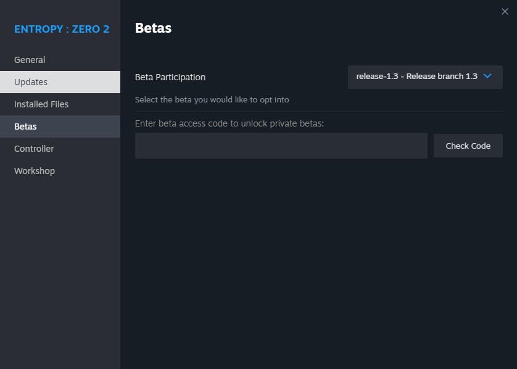Click the empty panel area below the code field
The image size is (517, 369).
(x=318, y=259)
